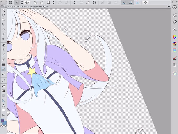The image size is (178, 134).
Task: Select the Auto select magic wand tool
Action: pyautogui.click(x=4, y=39)
